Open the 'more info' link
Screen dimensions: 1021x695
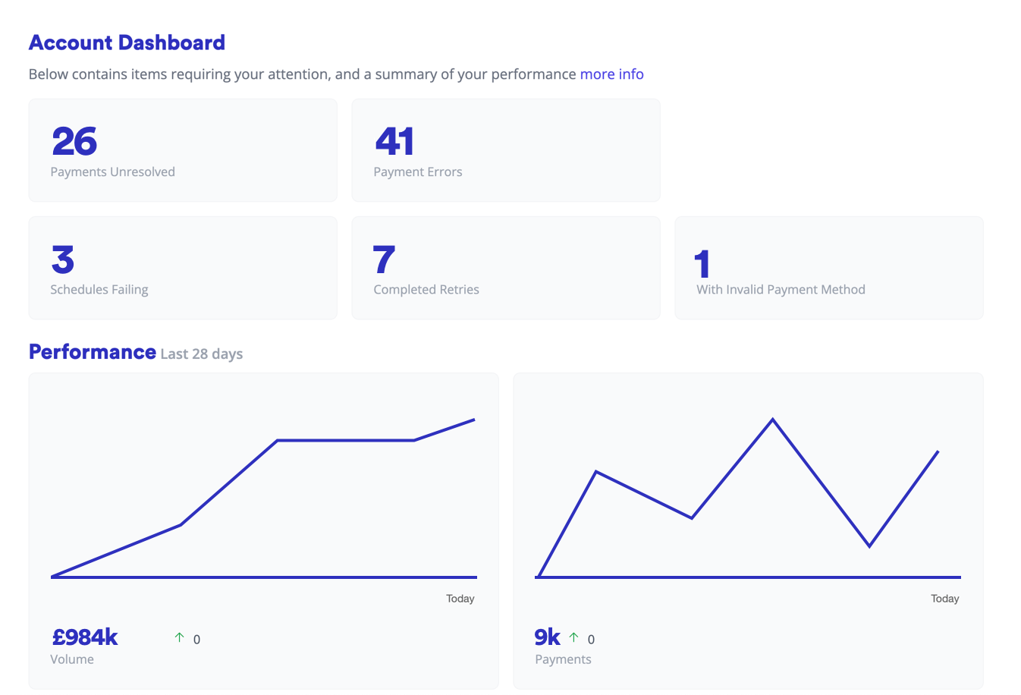pos(611,74)
